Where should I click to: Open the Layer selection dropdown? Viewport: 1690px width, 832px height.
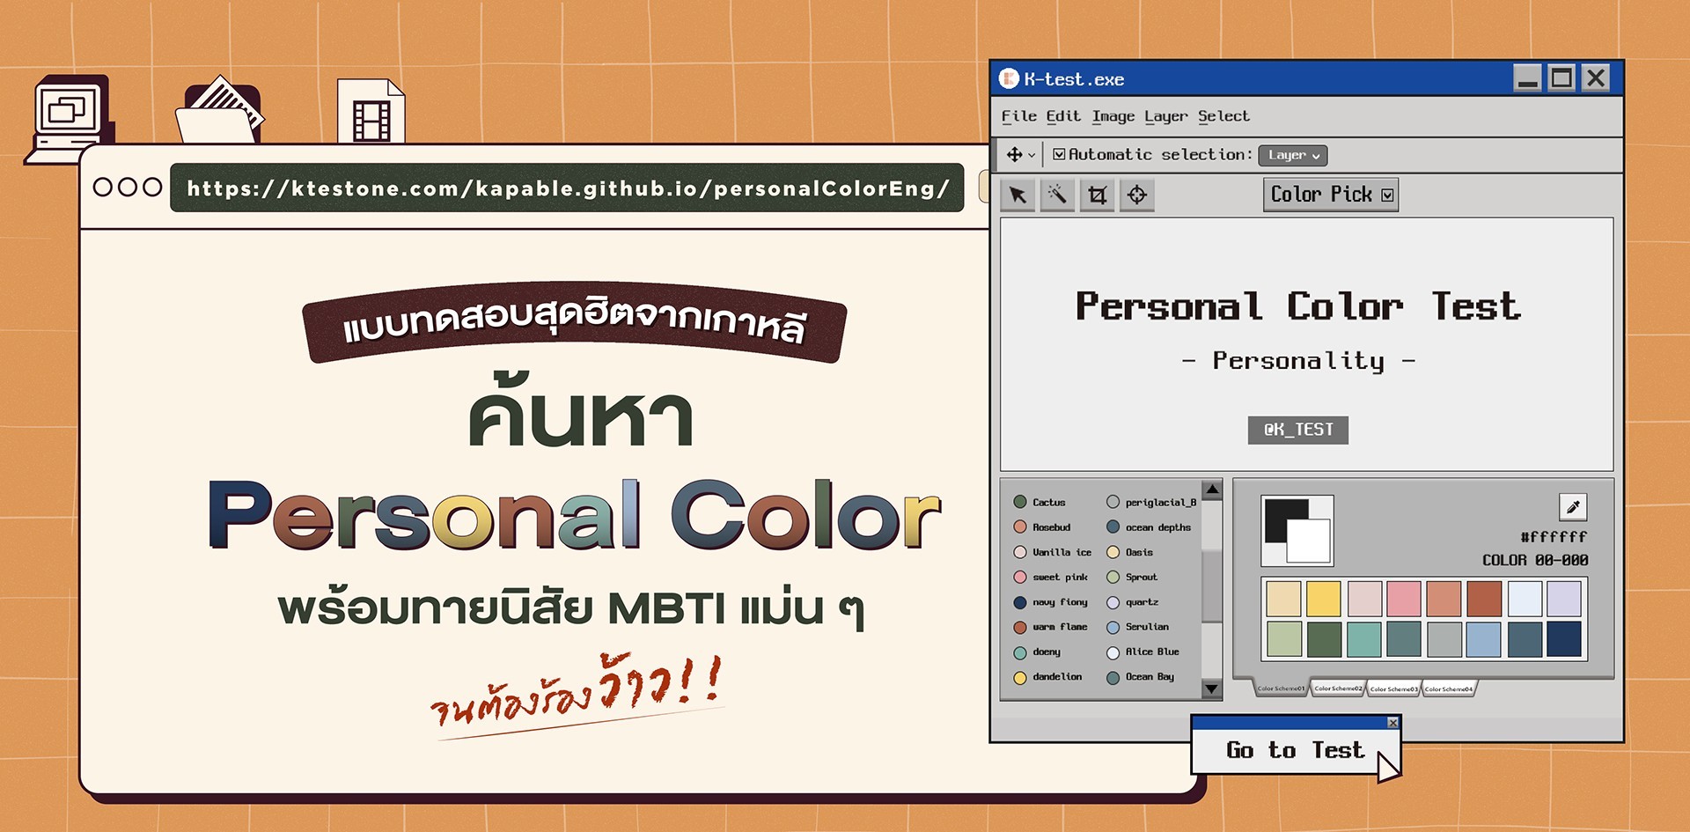[x=1292, y=155]
